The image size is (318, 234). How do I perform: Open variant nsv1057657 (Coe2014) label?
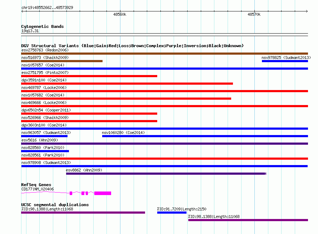pos(43,65)
